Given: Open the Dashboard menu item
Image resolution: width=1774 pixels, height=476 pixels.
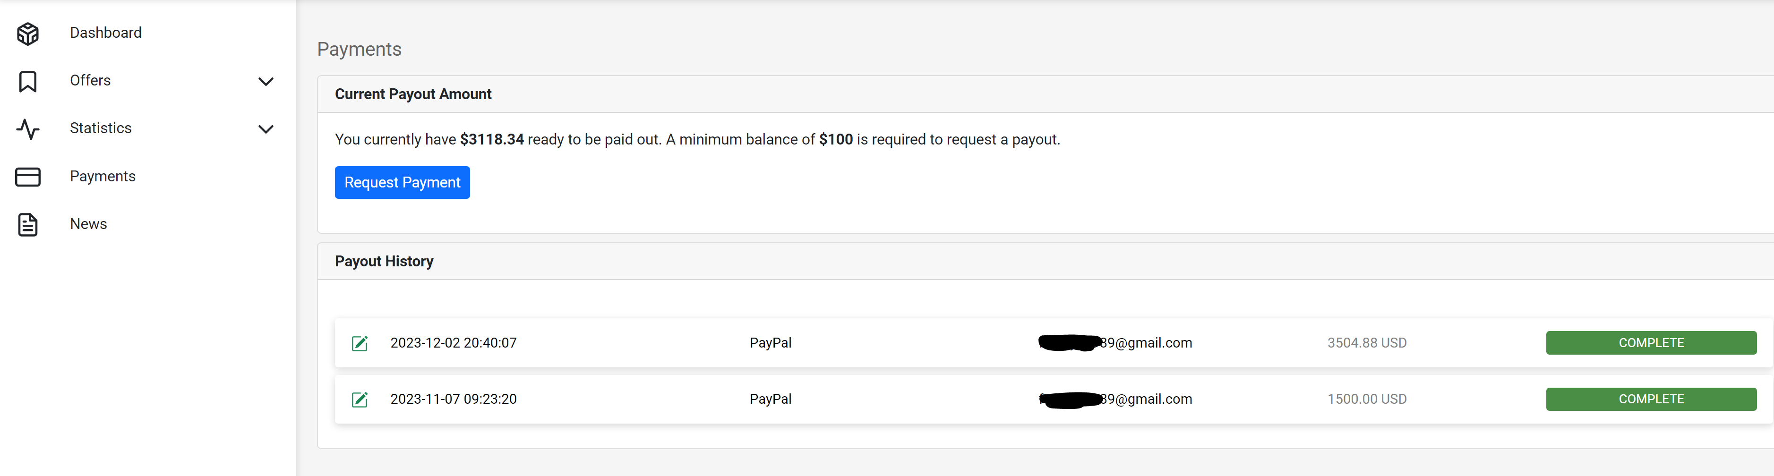Looking at the screenshot, I should pos(105,33).
